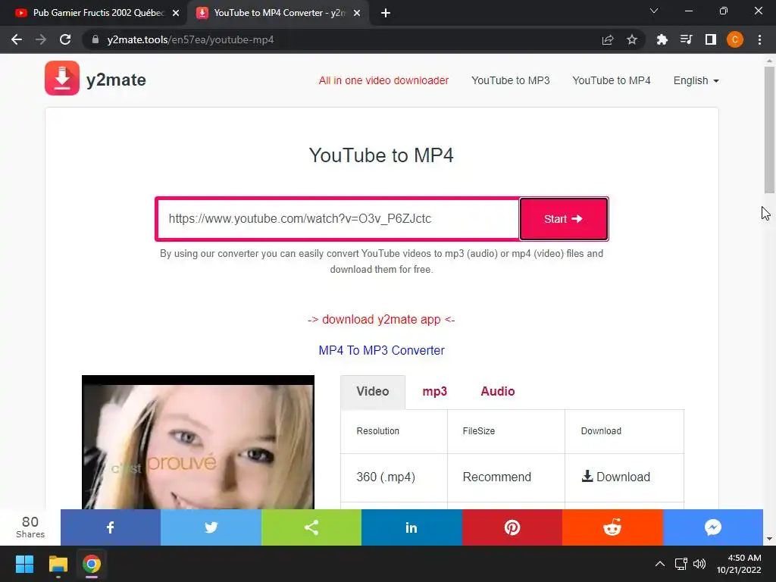Bookmark this page with star icon

point(632,39)
